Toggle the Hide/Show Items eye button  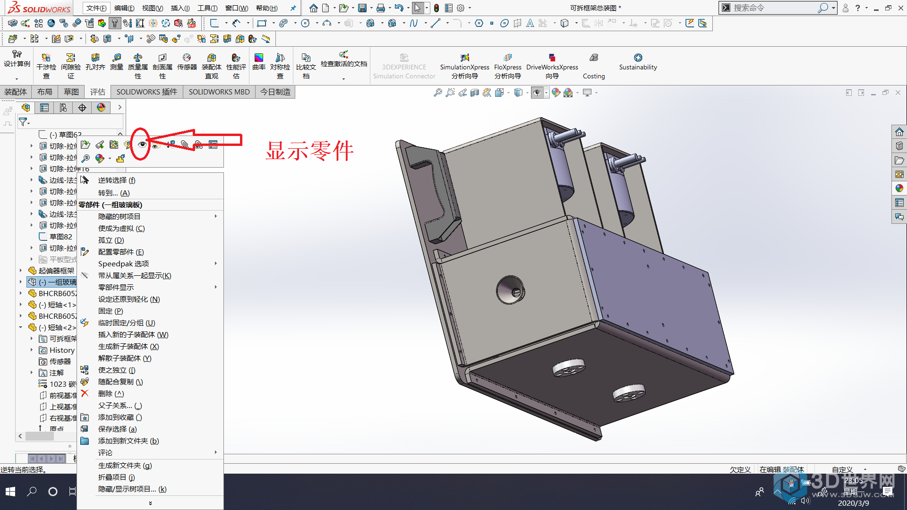coord(537,93)
